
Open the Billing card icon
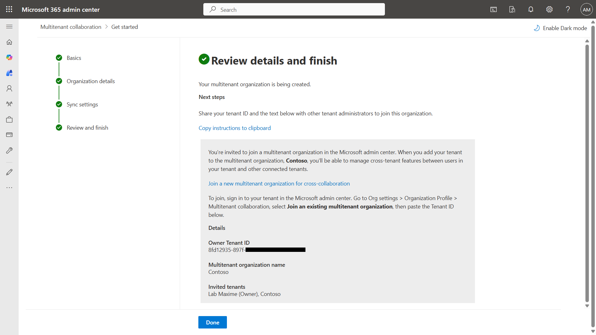(x=9, y=135)
